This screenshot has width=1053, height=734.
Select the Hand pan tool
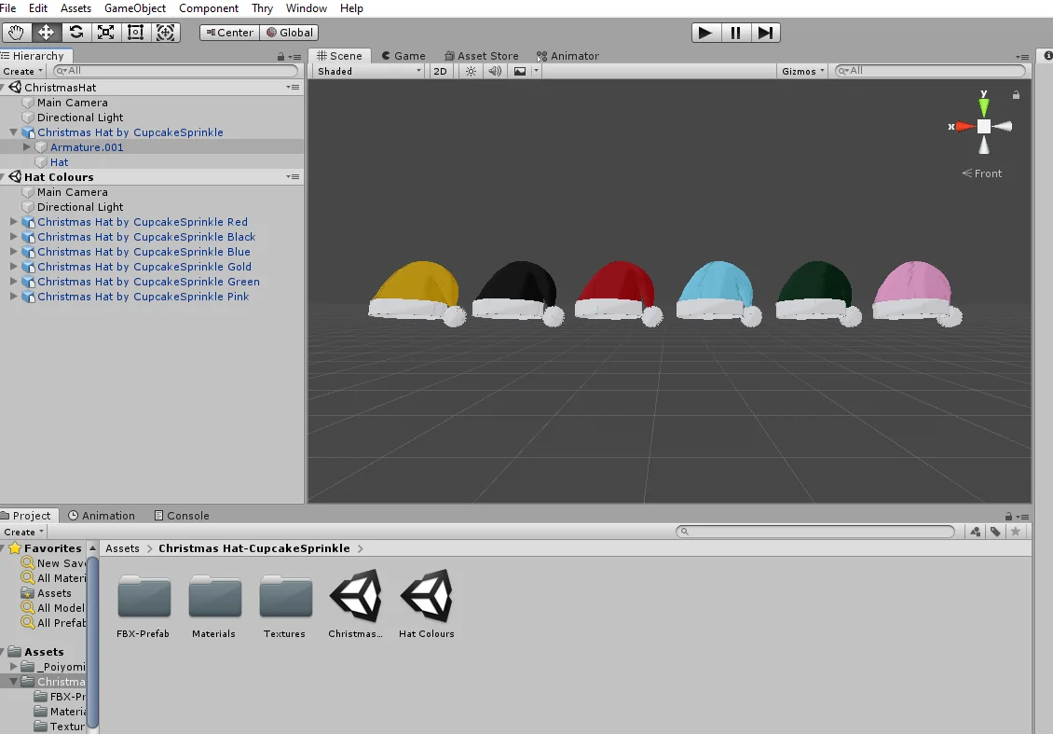point(16,33)
